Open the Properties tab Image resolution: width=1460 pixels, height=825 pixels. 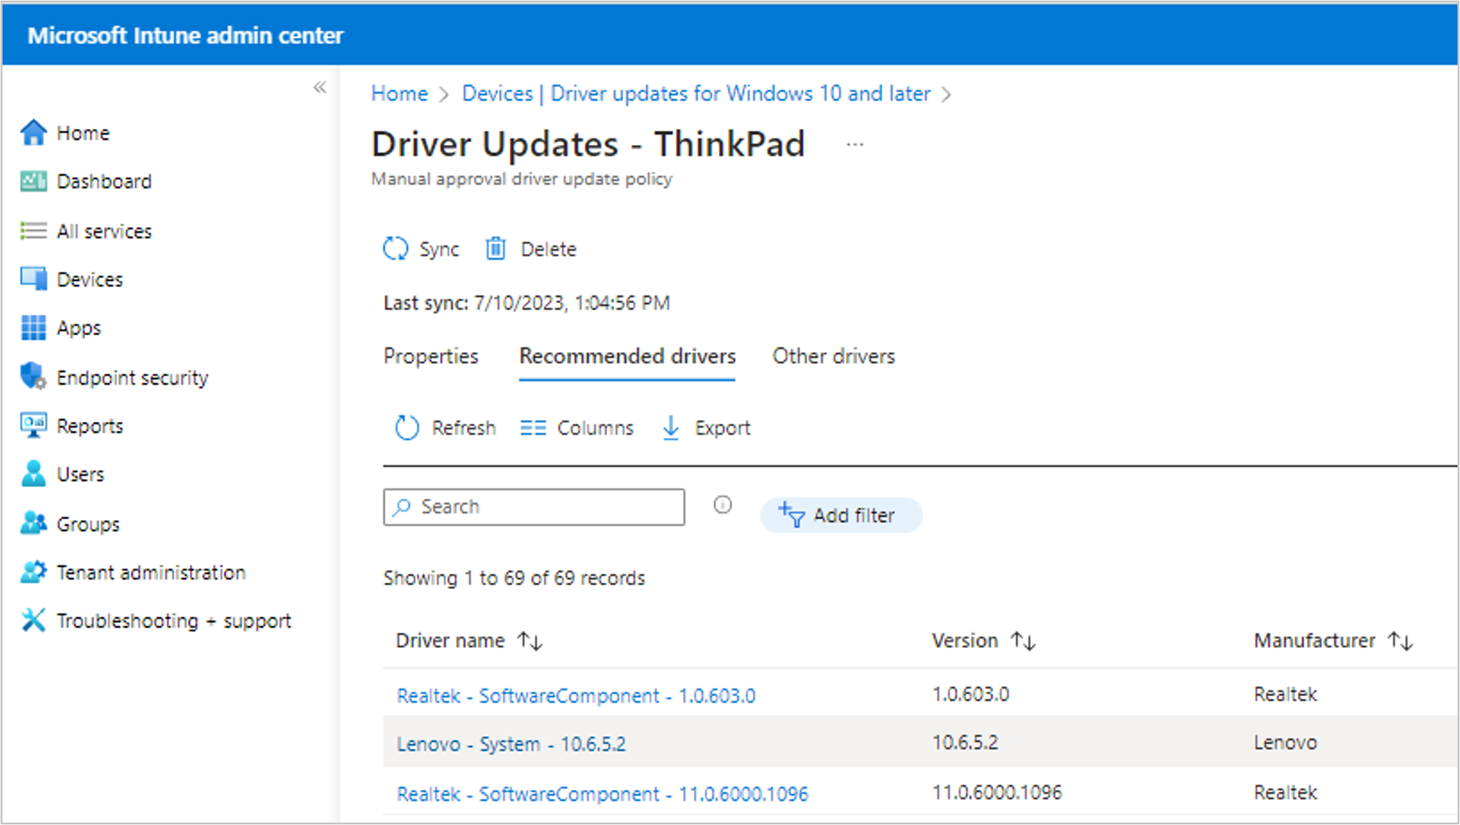(431, 356)
